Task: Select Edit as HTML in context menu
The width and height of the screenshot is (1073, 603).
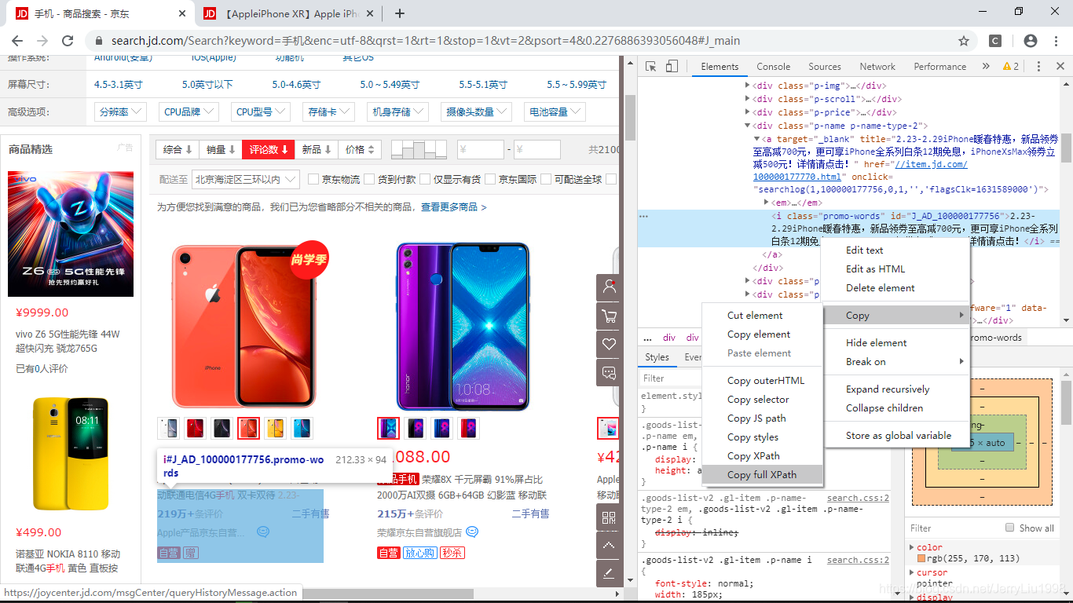Action: 895,269
